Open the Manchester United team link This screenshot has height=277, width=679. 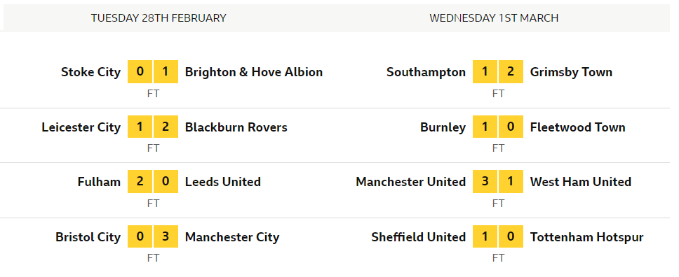411,182
